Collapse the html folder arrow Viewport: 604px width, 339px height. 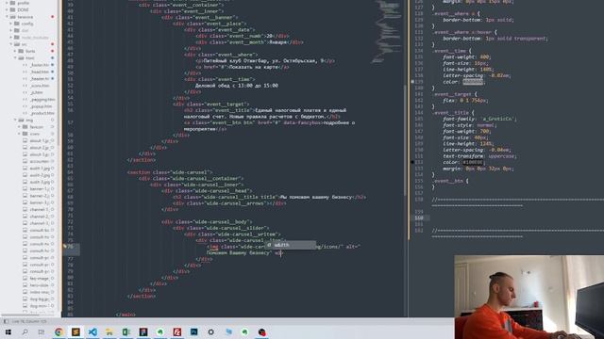pos(15,58)
